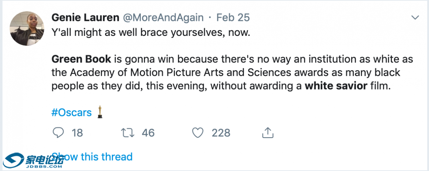Click the "Y'all might as well brace yourselves" line

150,33
